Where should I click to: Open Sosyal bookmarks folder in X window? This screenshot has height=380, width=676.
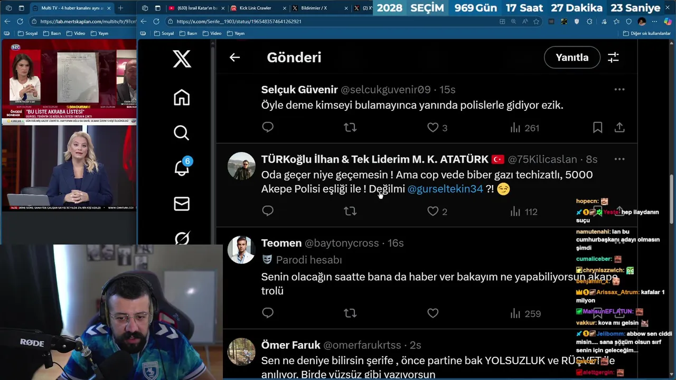coord(164,33)
